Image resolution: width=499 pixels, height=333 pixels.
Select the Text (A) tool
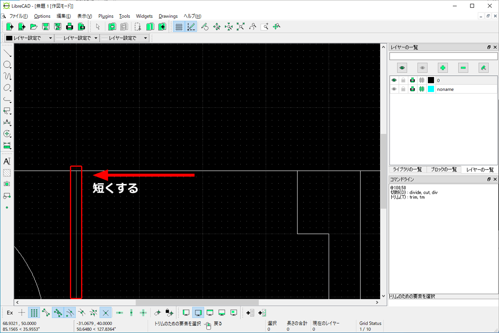click(x=7, y=161)
